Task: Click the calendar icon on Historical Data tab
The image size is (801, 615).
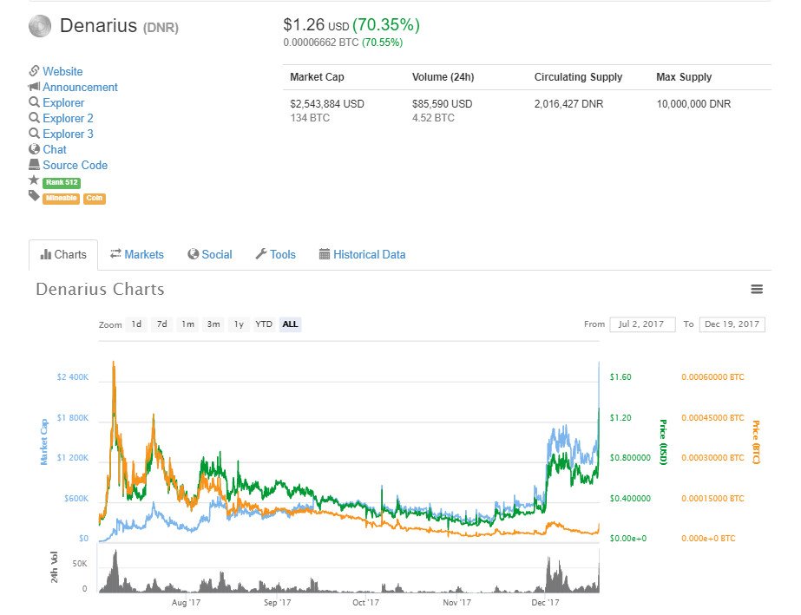Action: point(325,254)
